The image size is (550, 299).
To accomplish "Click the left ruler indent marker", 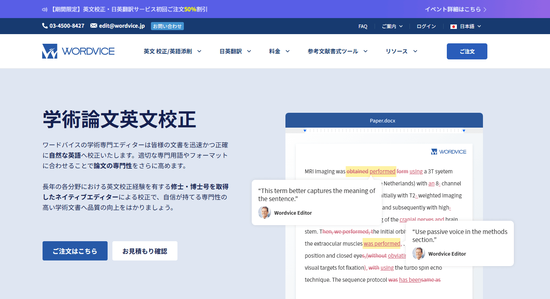I will point(305,131).
